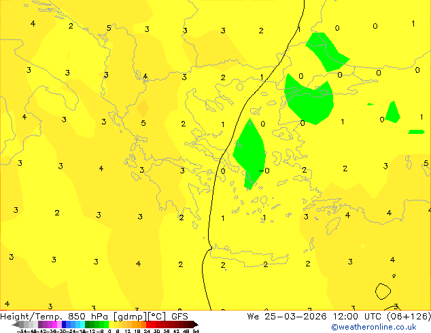Click the '-0' temperature value on the map
Viewport: 431px width, 333px height.
pyautogui.click(x=264, y=171)
